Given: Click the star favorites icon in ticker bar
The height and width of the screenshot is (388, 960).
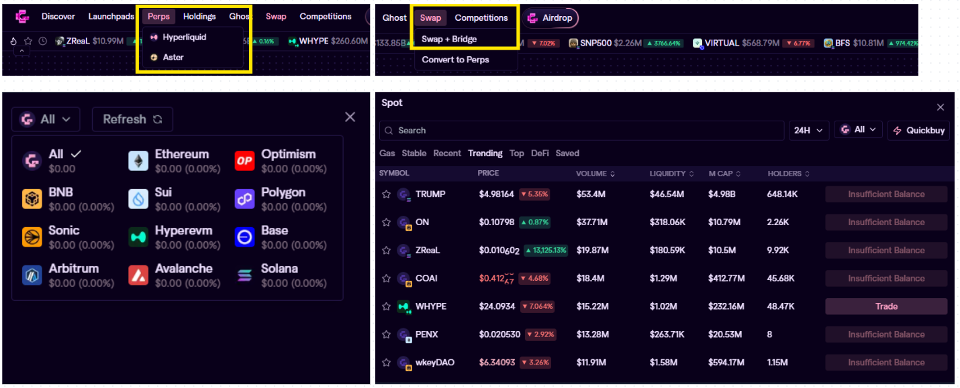Looking at the screenshot, I should click(28, 41).
